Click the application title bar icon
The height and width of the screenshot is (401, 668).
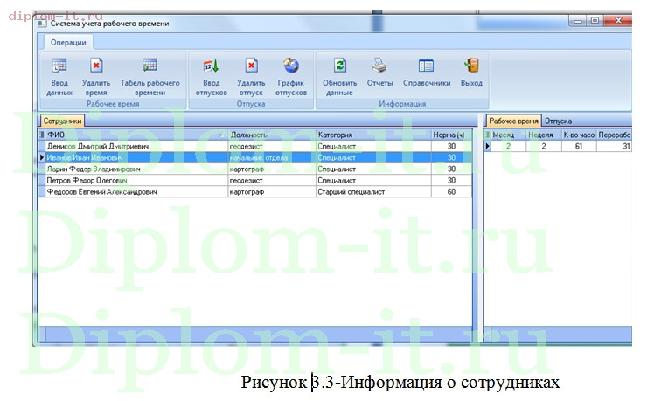click(x=42, y=24)
